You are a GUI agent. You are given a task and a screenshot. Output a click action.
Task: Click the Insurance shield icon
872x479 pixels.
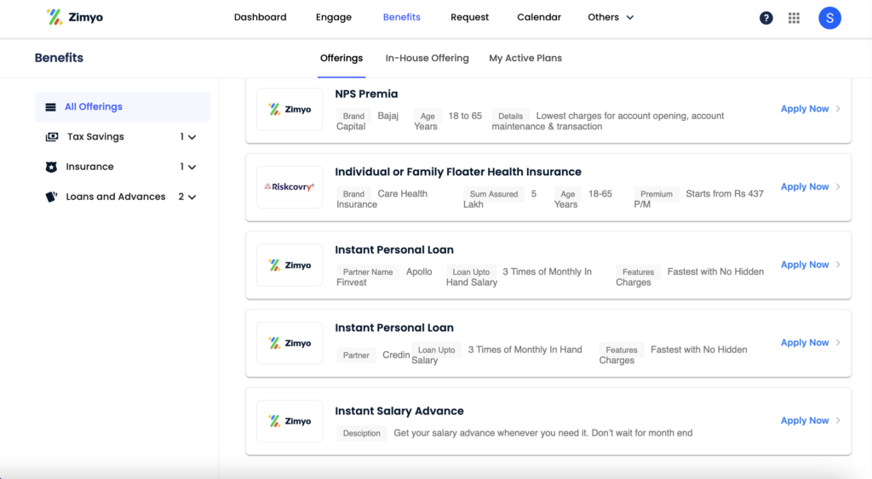point(51,167)
